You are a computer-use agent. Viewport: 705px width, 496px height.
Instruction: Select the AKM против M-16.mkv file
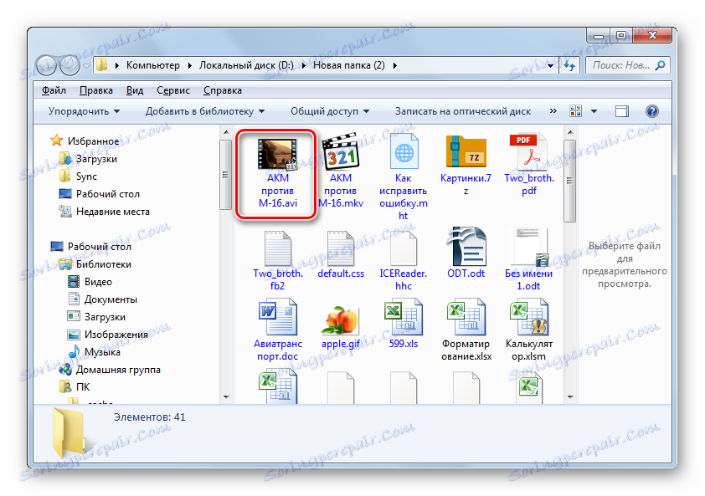pos(341,155)
